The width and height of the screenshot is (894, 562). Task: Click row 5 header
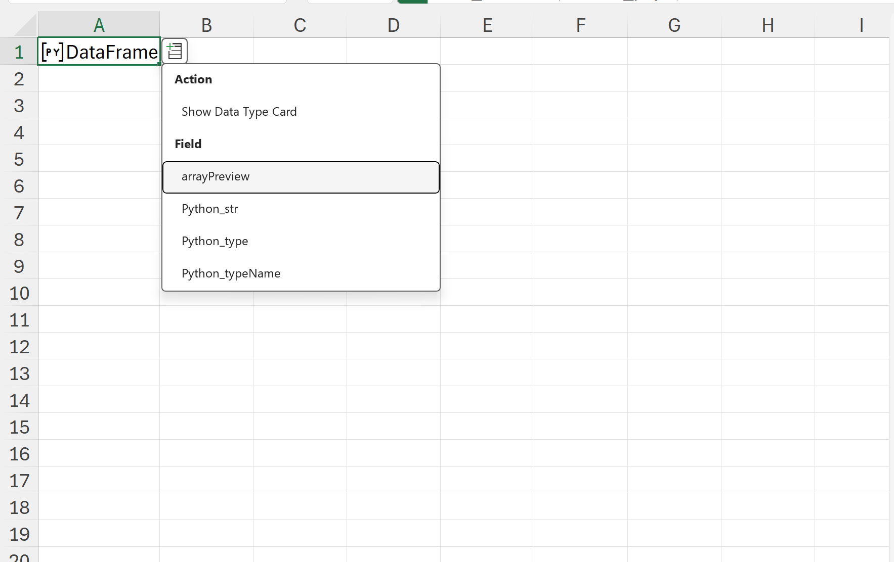pyautogui.click(x=19, y=159)
